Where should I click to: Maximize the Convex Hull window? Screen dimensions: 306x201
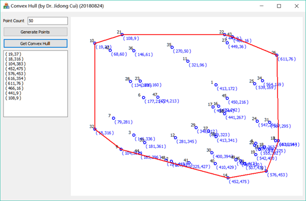pyautogui.click(x=279, y=6)
